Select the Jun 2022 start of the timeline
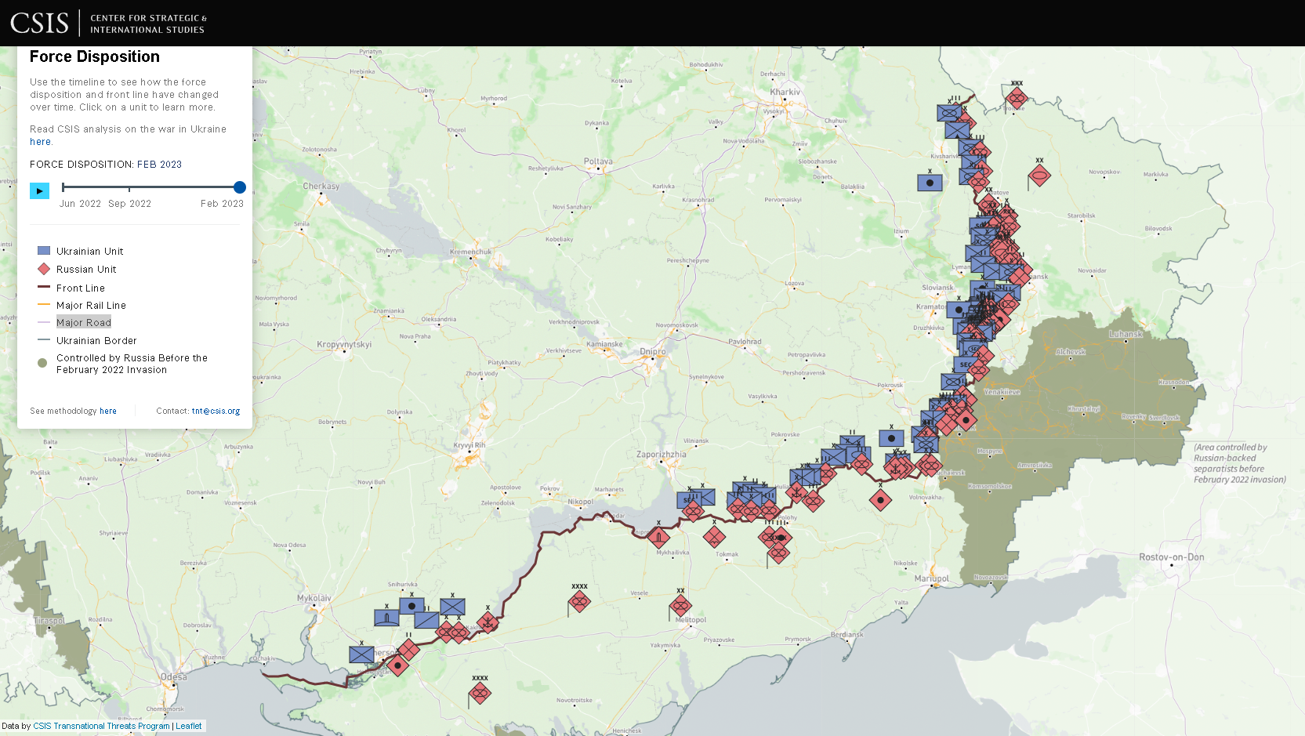This screenshot has height=736, width=1305. click(x=63, y=187)
